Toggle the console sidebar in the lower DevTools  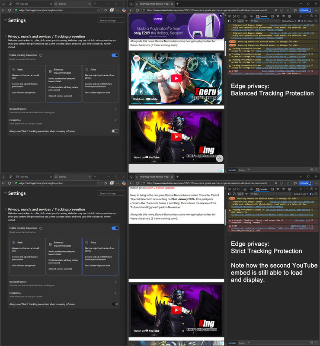pos(230,194)
